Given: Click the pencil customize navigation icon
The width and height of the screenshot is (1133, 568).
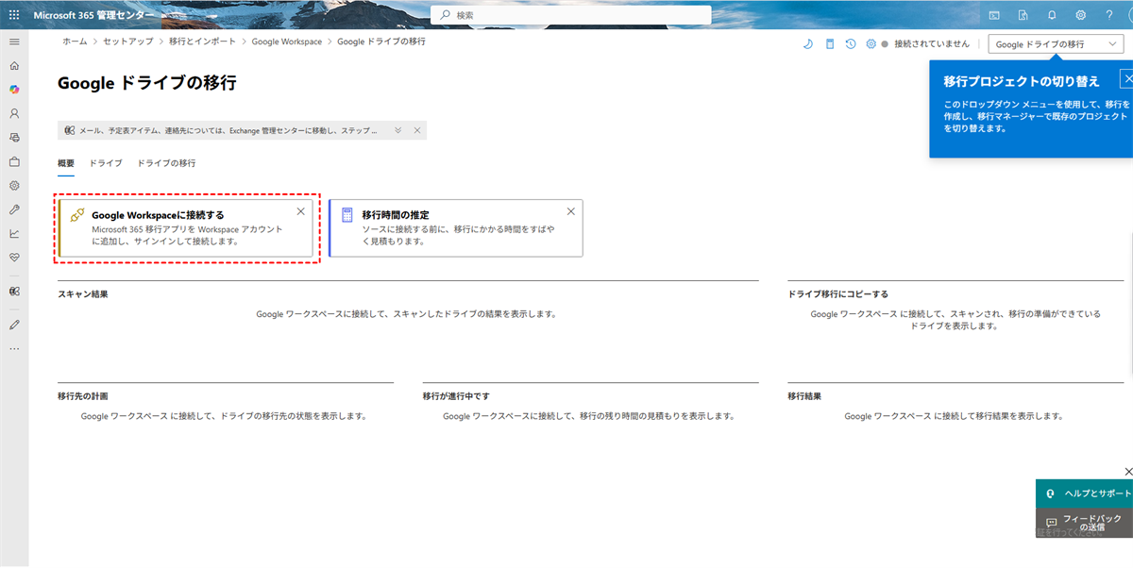Looking at the screenshot, I should click(x=14, y=325).
